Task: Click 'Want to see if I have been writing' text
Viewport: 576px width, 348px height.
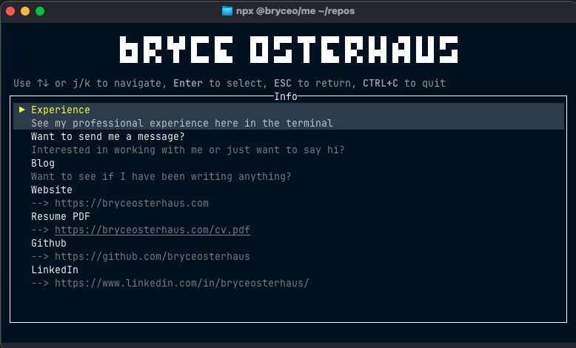Action: (161, 177)
